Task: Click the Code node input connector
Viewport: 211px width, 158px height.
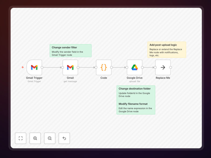Action: [96, 67]
